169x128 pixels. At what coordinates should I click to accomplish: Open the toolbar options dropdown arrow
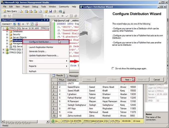click(64, 12)
